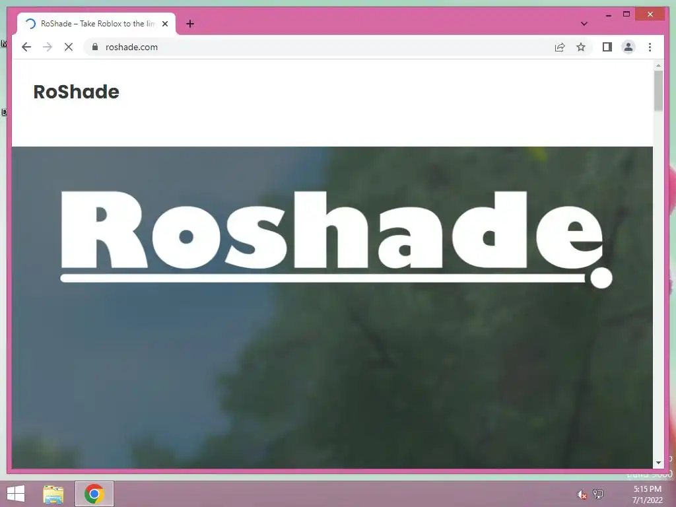Expand the tab search dropdown

click(584, 24)
